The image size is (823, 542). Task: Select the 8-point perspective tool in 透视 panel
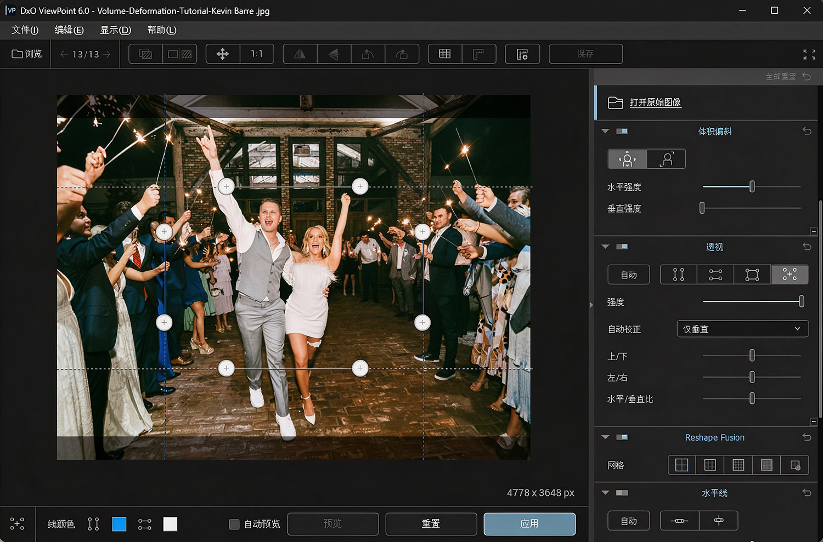pyautogui.click(x=790, y=275)
